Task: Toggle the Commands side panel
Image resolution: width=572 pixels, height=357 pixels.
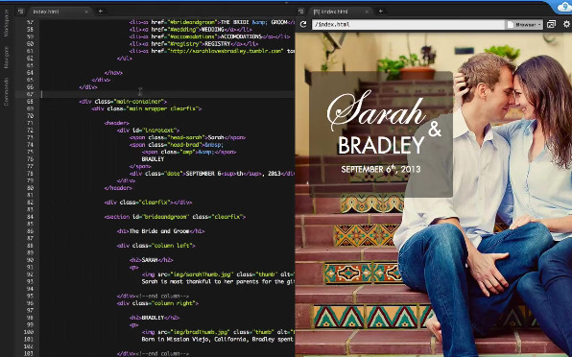Action: tap(6, 92)
